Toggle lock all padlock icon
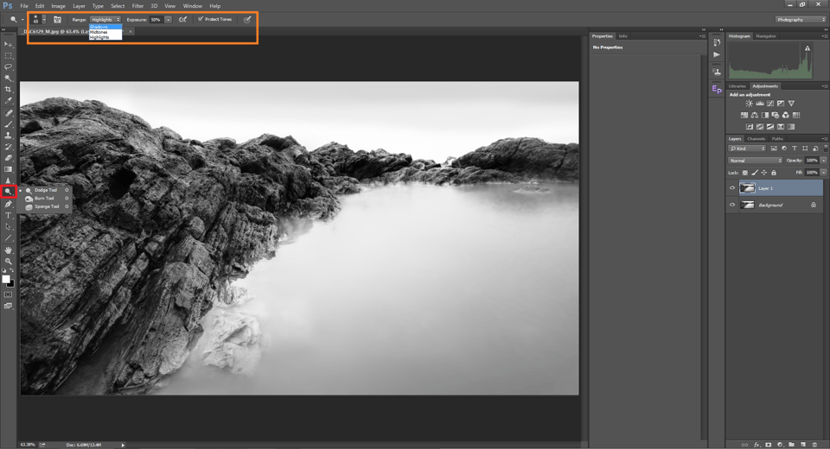 [x=773, y=173]
